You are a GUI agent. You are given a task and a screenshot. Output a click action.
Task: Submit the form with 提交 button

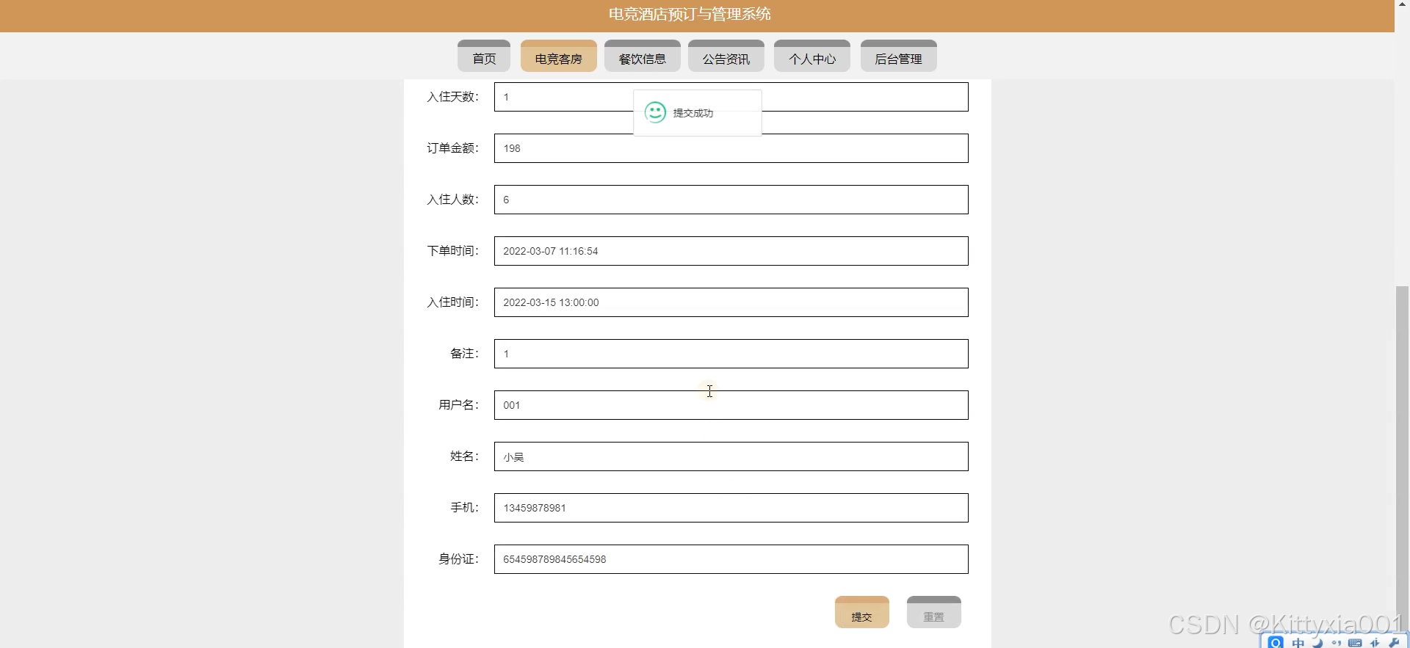[x=862, y=612]
